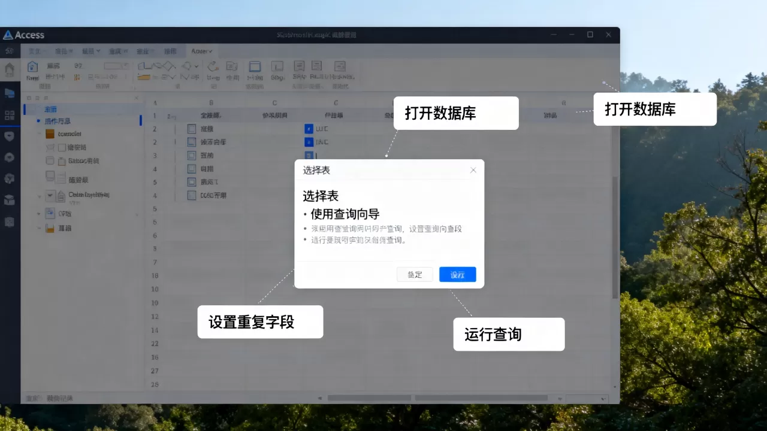Click the curved-arrow icon in the ribbon
Viewport: 767px width, 431px height.
click(x=213, y=66)
